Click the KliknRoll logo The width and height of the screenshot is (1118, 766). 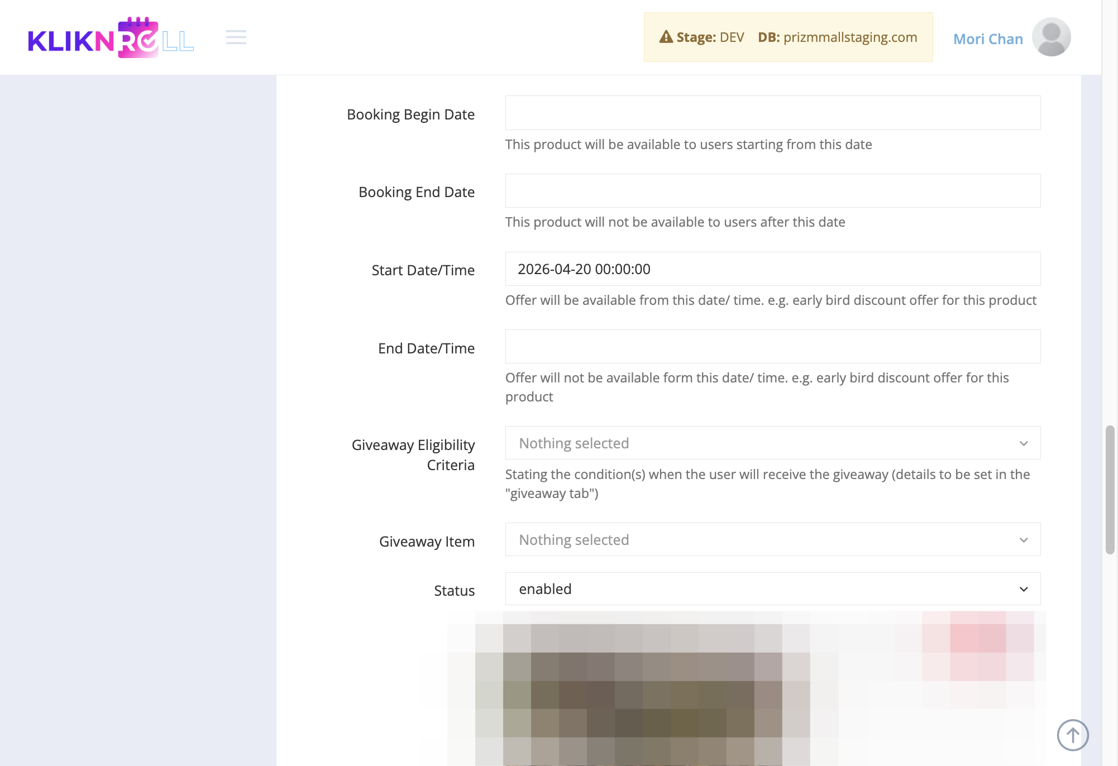point(111,37)
